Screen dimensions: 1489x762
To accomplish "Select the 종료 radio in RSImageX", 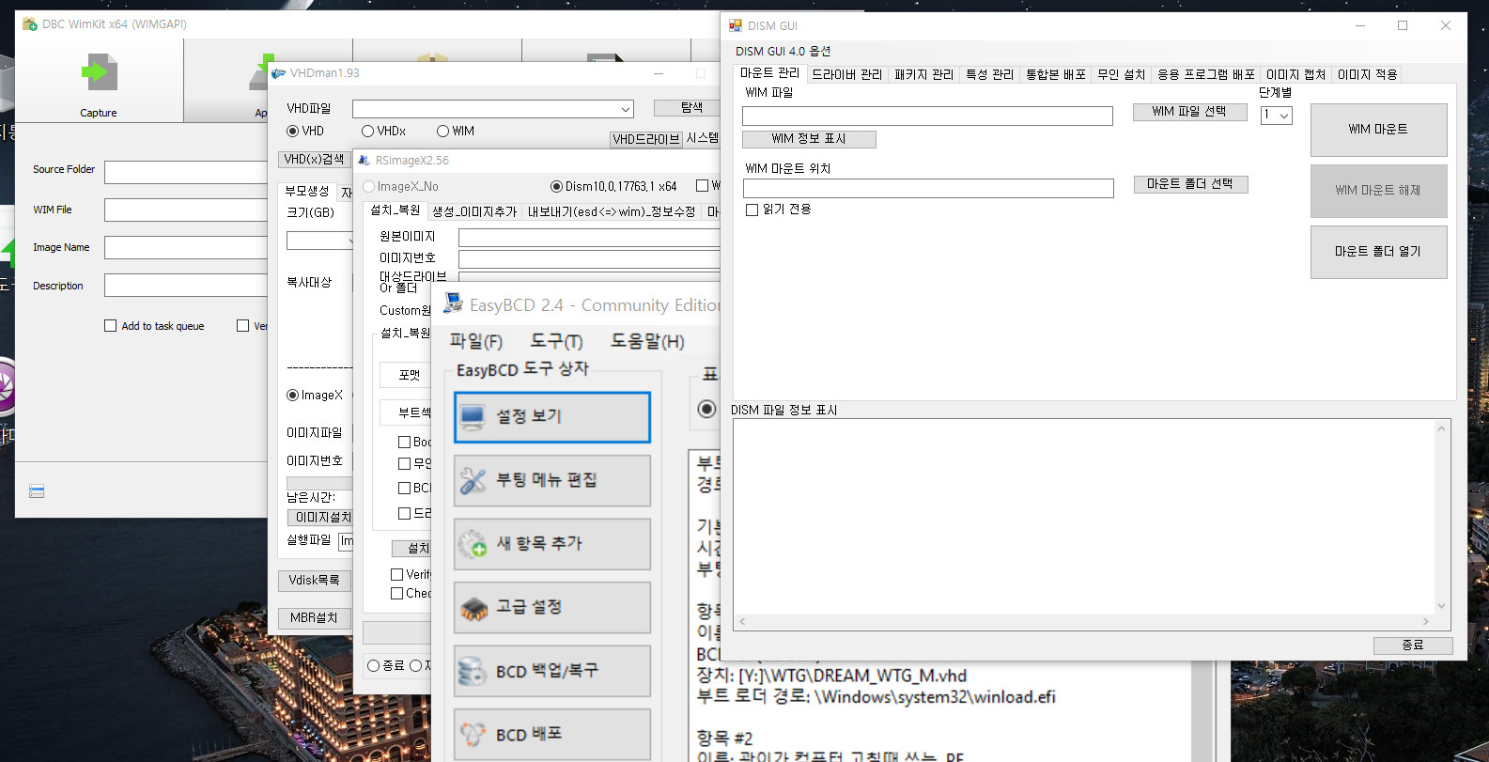I will pyautogui.click(x=374, y=666).
